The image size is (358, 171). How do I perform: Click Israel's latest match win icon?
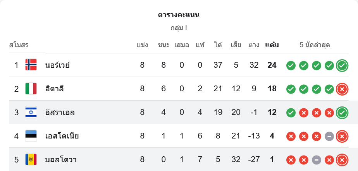(x=342, y=113)
